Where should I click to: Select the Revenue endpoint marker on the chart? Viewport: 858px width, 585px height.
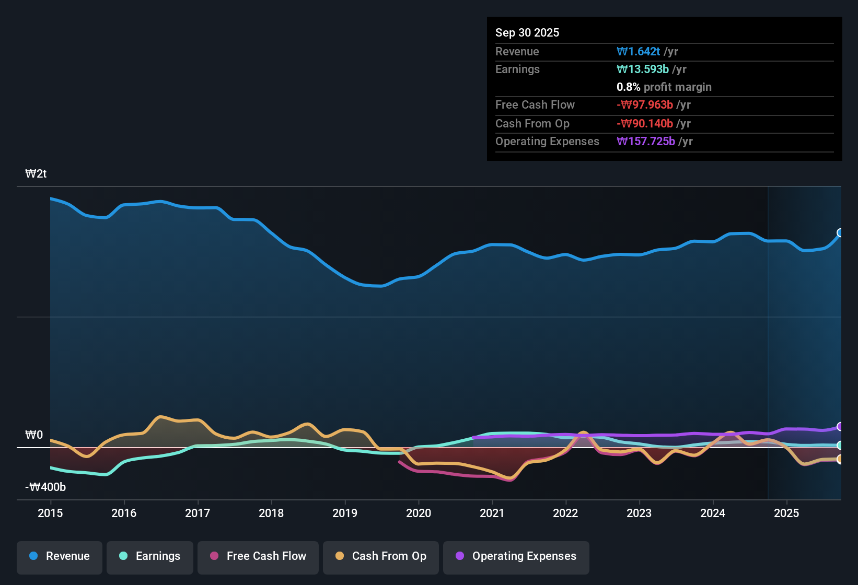840,233
